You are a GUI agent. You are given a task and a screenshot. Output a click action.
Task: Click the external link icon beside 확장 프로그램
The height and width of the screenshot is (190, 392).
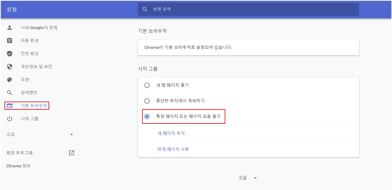click(x=72, y=153)
